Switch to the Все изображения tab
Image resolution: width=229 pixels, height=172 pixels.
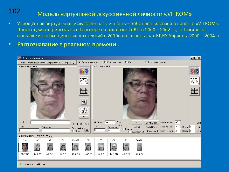click(26, 136)
